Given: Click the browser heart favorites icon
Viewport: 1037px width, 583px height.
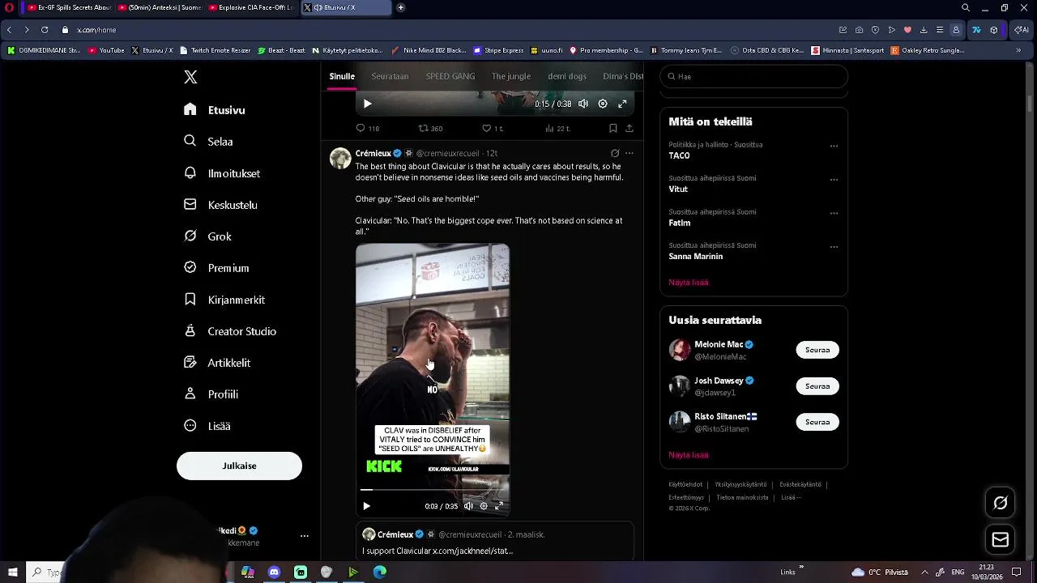Looking at the screenshot, I should 907,30.
